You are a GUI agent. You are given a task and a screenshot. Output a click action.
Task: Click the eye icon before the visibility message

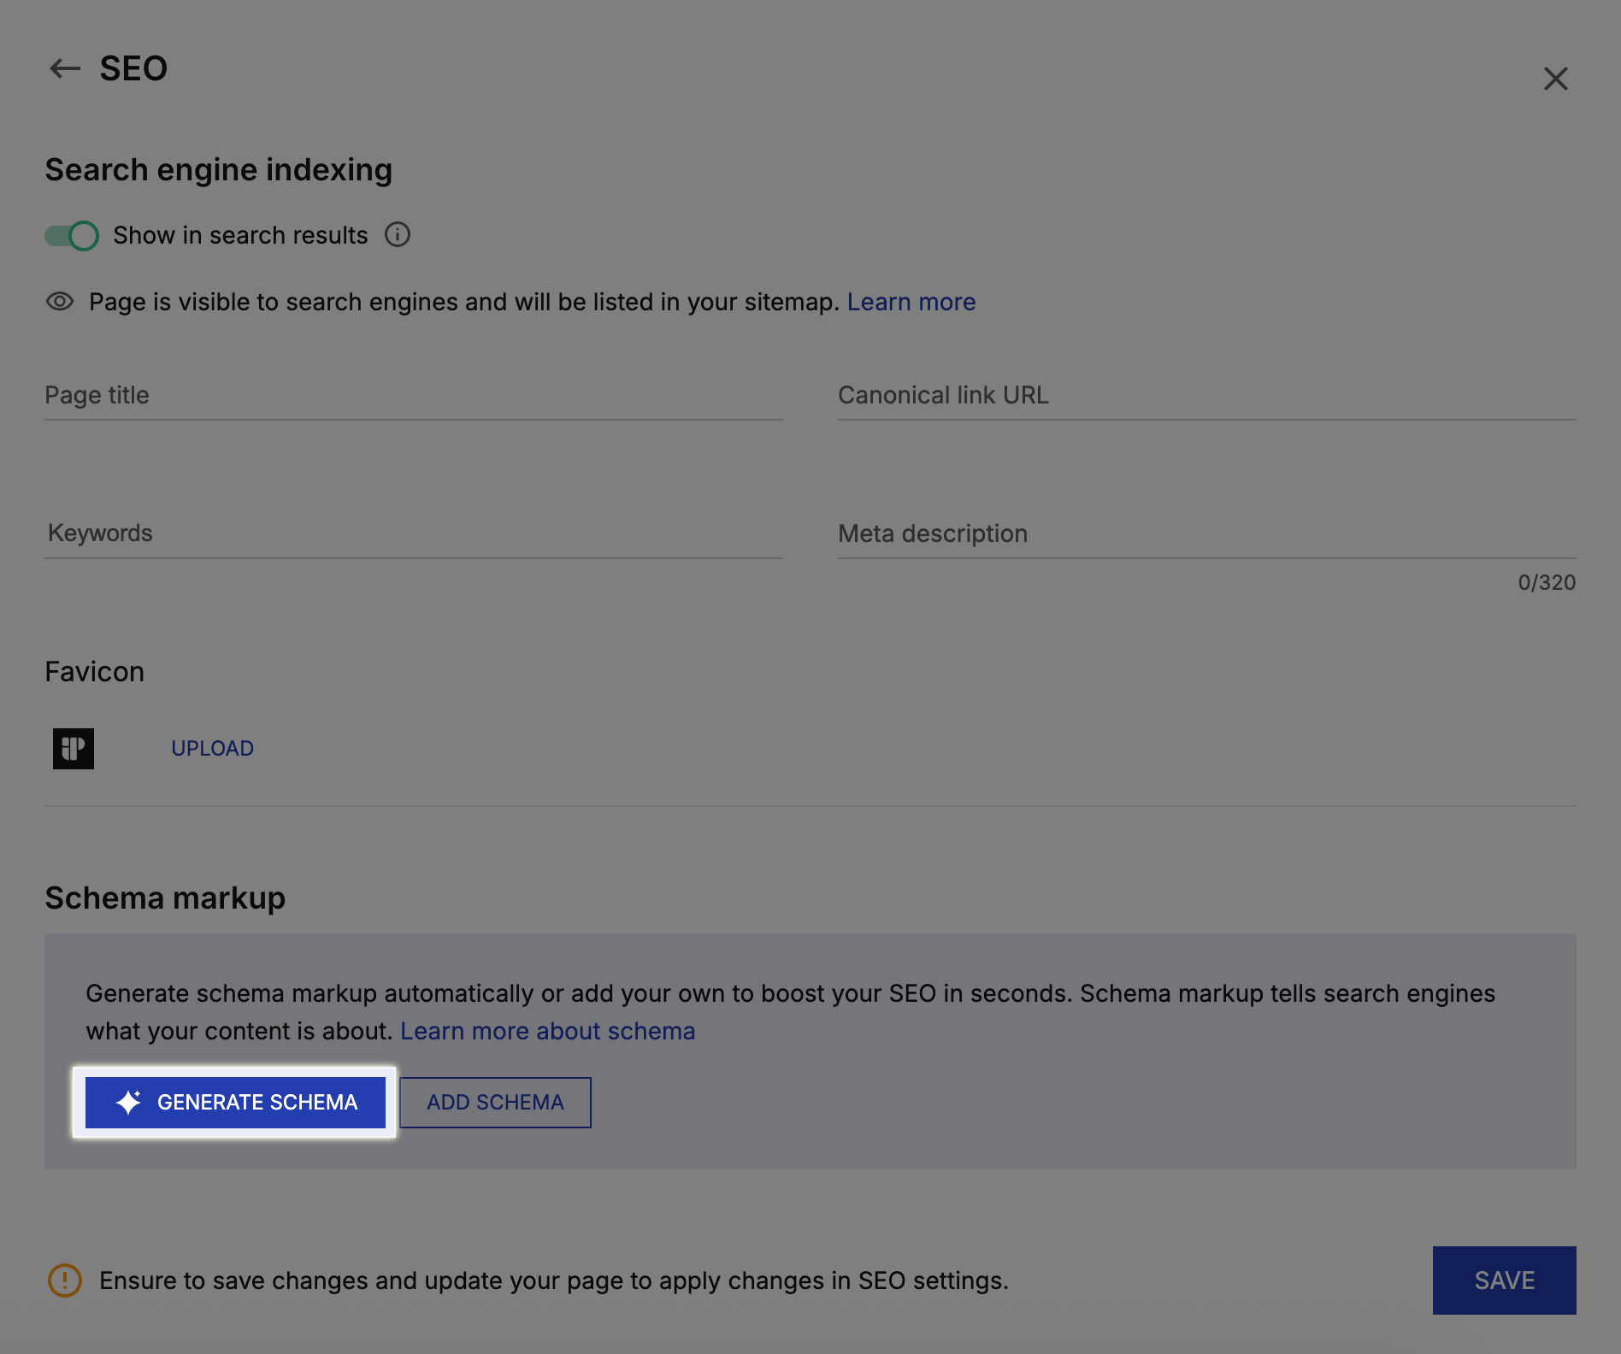pos(59,301)
